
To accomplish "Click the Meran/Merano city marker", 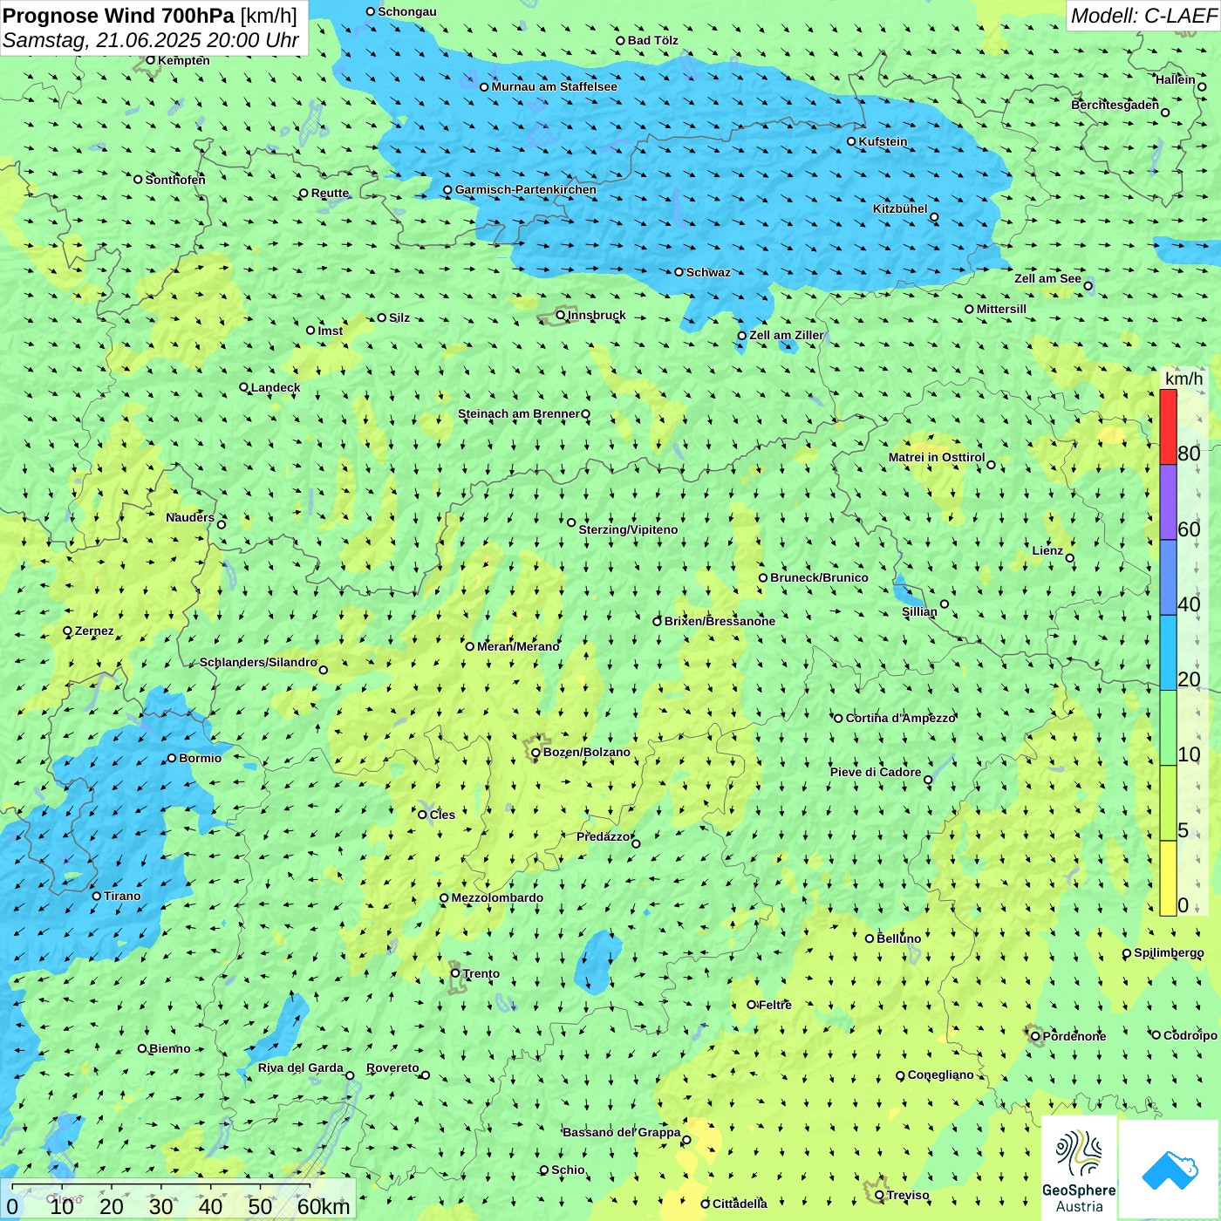I will pos(470,646).
